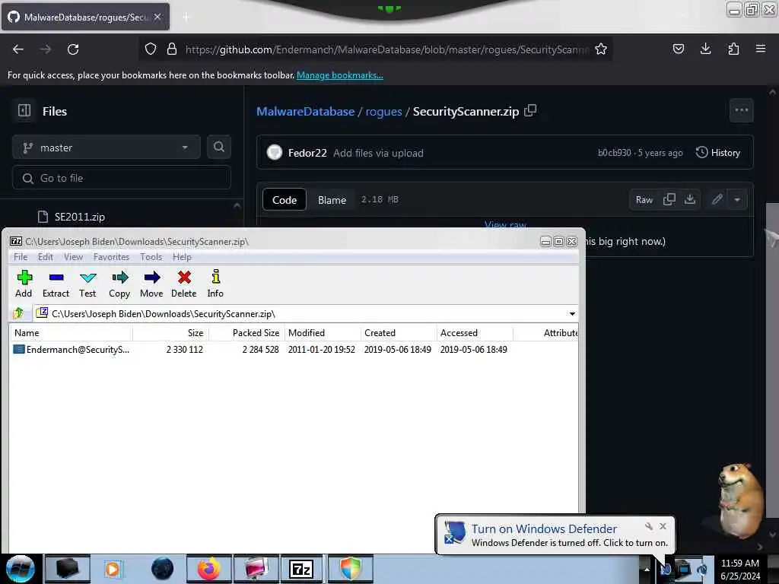Open Firefox from the taskbar
Image resolution: width=779 pixels, height=584 pixels.
click(x=208, y=569)
